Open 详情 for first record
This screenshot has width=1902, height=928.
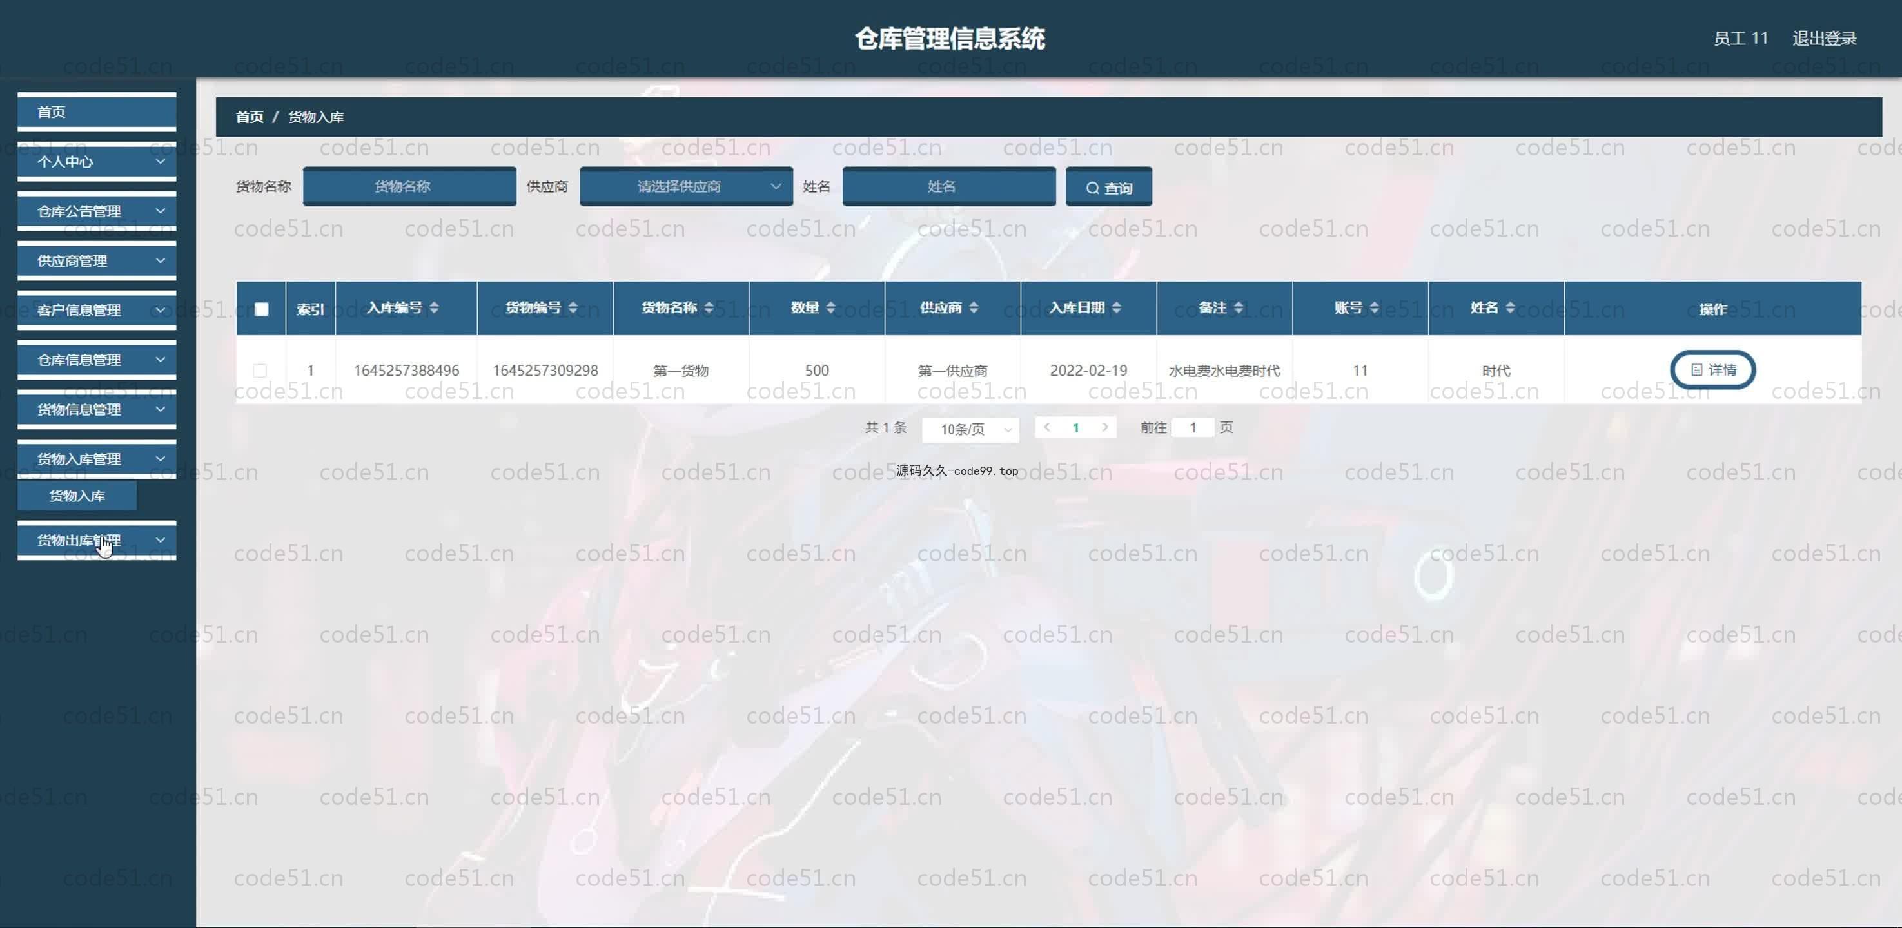(1713, 370)
